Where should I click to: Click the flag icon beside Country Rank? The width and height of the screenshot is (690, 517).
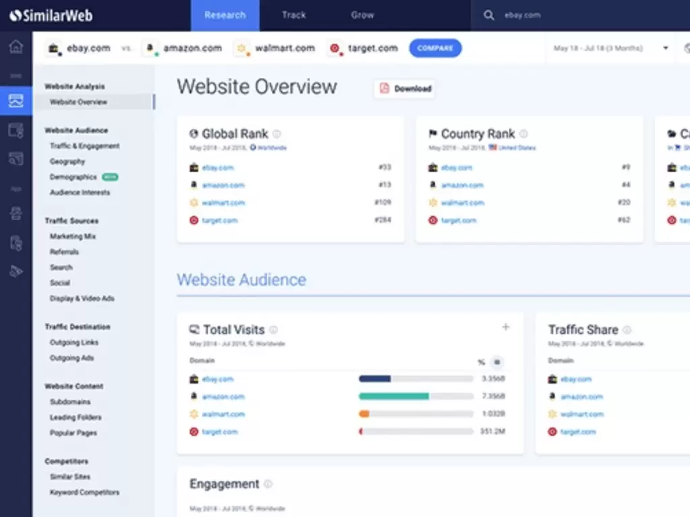pyautogui.click(x=434, y=133)
